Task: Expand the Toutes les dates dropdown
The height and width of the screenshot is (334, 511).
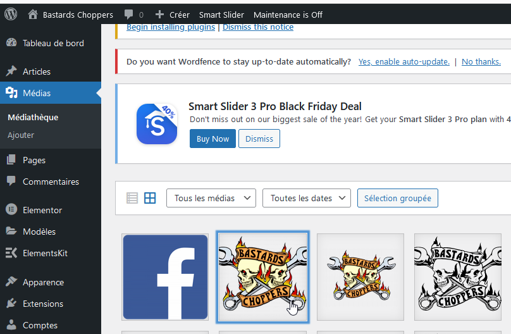Action: coord(307,198)
